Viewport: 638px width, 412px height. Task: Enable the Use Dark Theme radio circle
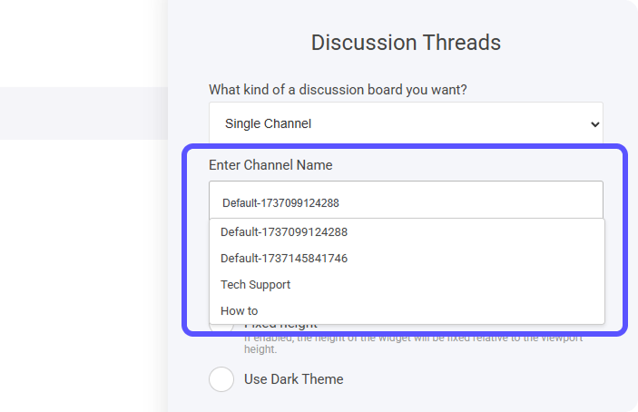click(221, 378)
